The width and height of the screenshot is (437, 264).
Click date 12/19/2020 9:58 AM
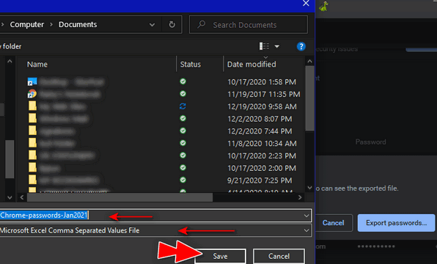click(262, 106)
